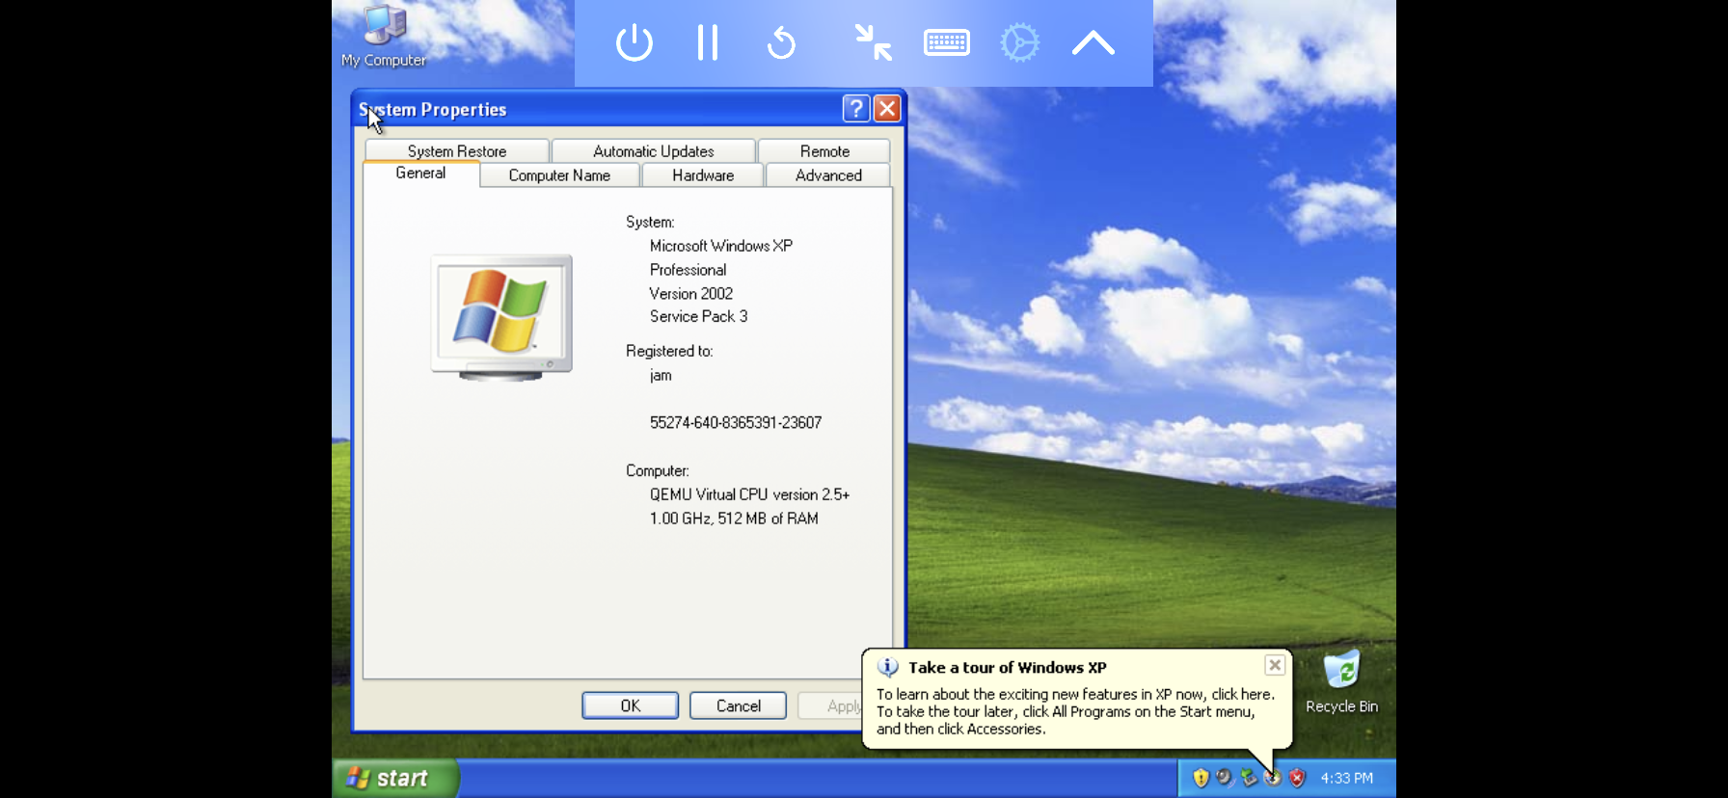Click the shrink arrows icon in VM toolbar
Viewport: 1728px width, 798px height.
874,43
